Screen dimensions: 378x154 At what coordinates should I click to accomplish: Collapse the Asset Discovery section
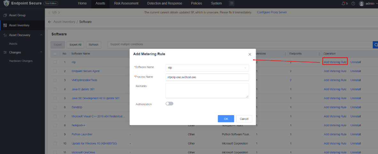click(41, 35)
